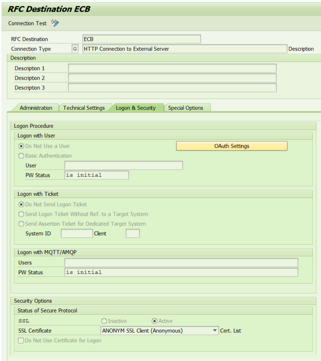The image size is (321, 361).
Task: Click the Connection Type code field G
Action: click(75, 49)
